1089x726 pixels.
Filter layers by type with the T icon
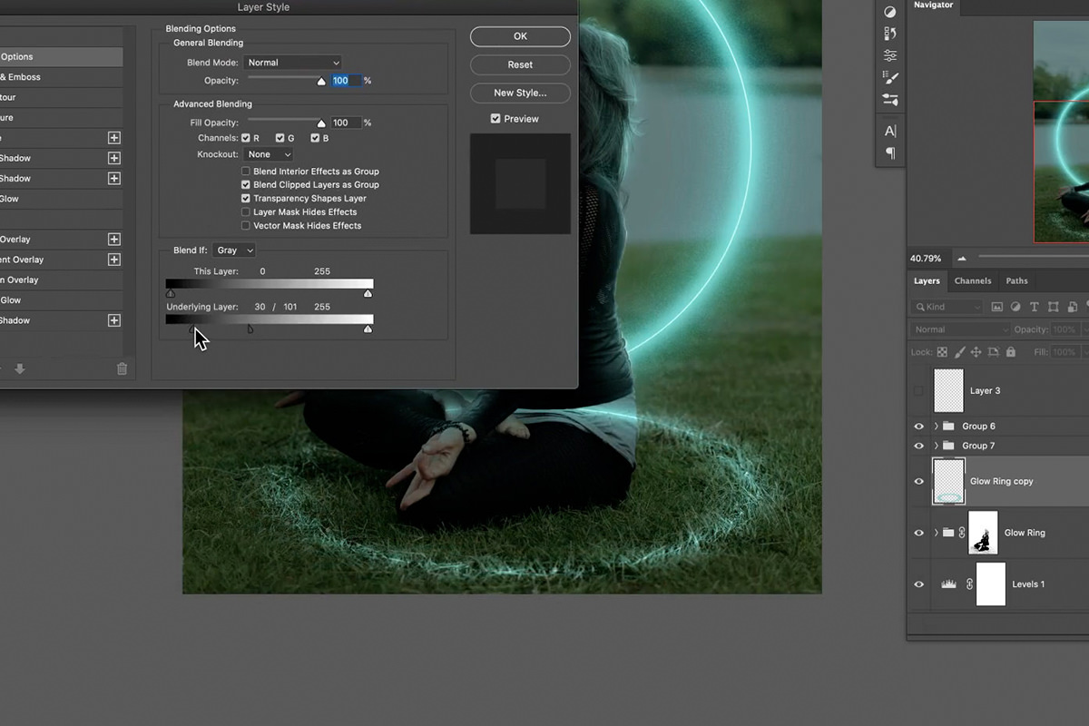coord(1035,307)
